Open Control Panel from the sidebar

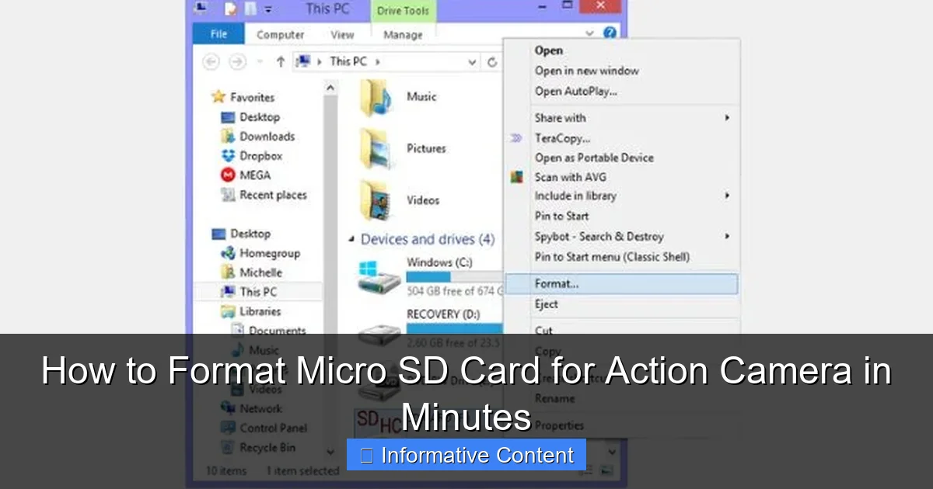pos(271,428)
